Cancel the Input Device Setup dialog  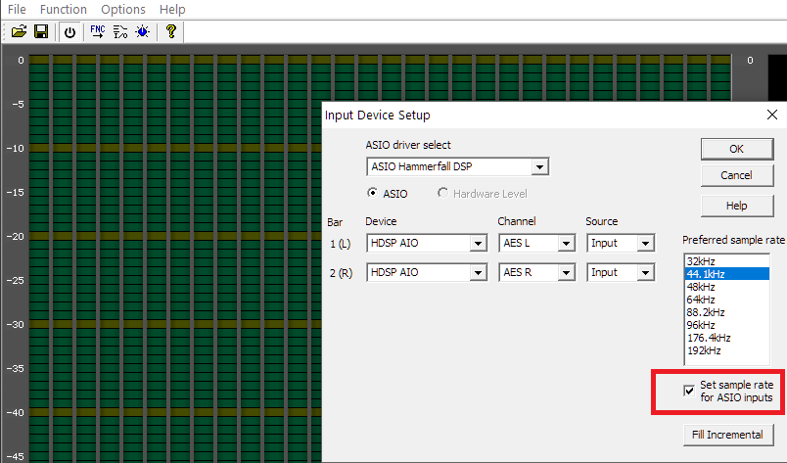pyautogui.click(x=737, y=175)
